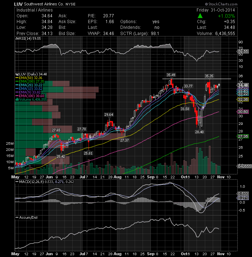
Task: Click the cyan price axis marker 33.22
Action: (243, 94)
